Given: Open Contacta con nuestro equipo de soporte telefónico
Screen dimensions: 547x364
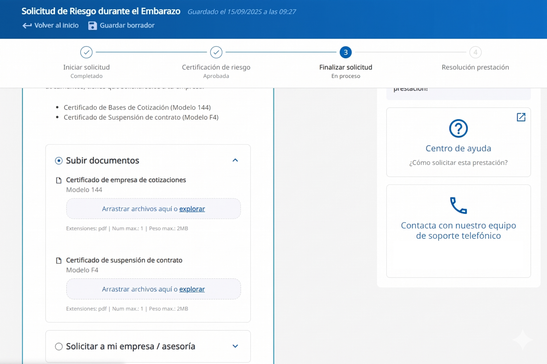Looking at the screenshot, I should click(x=458, y=231).
